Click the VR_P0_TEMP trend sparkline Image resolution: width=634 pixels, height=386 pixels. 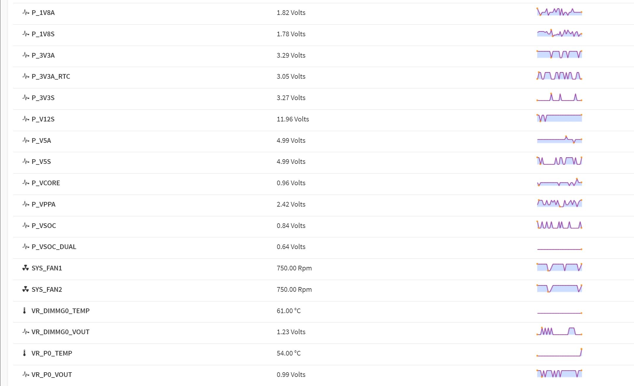pyautogui.click(x=559, y=353)
